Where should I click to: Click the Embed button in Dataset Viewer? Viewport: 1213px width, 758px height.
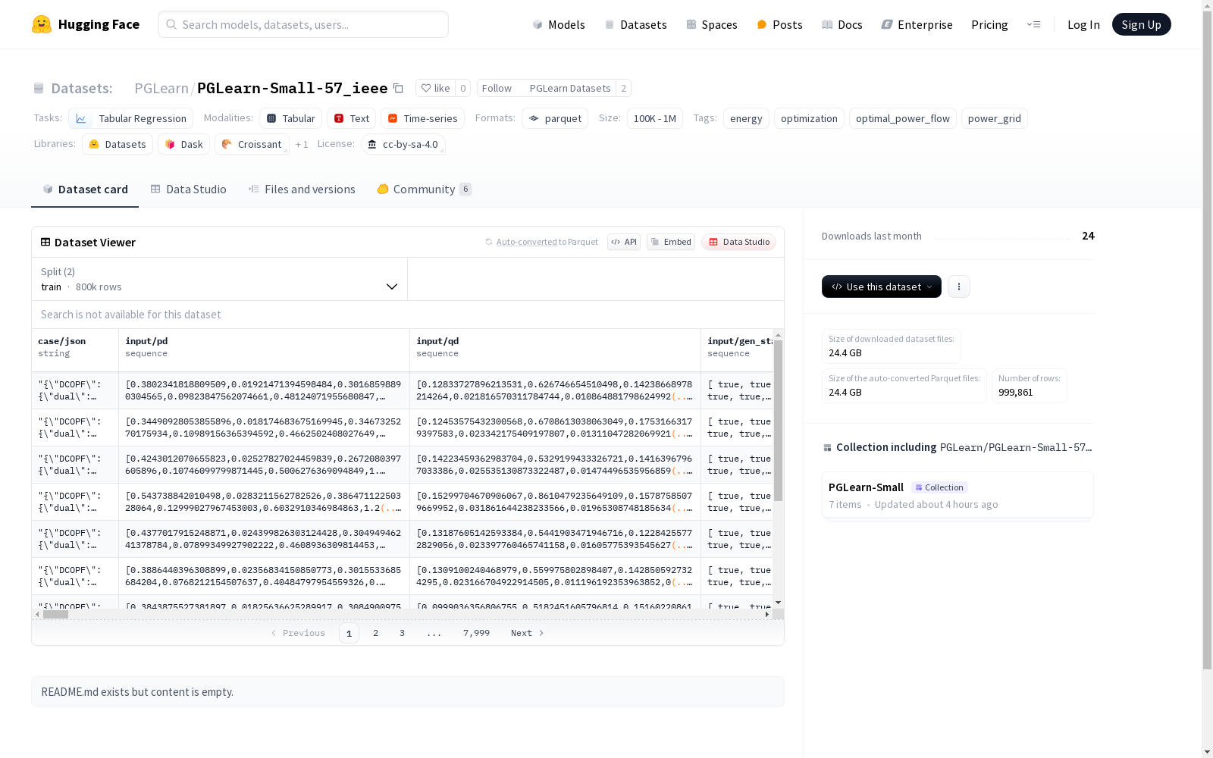pos(671,242)
